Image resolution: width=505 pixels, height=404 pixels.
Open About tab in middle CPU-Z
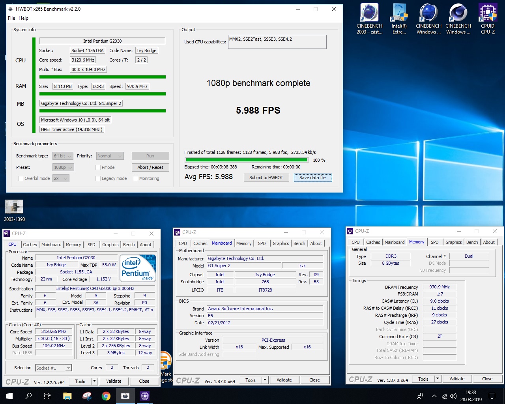click(316, 243)
